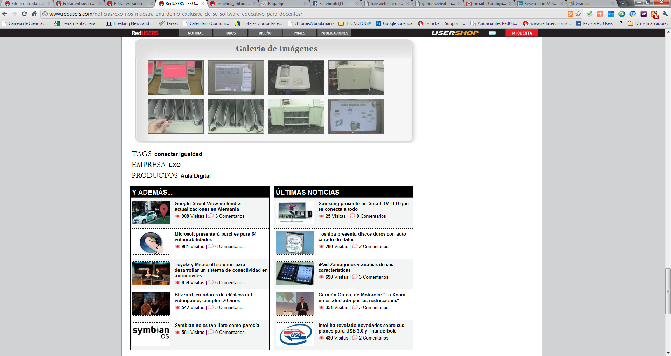Open Google Street View Alemania article
Viewport: 671px width, 356px height.
click(208, 206)
